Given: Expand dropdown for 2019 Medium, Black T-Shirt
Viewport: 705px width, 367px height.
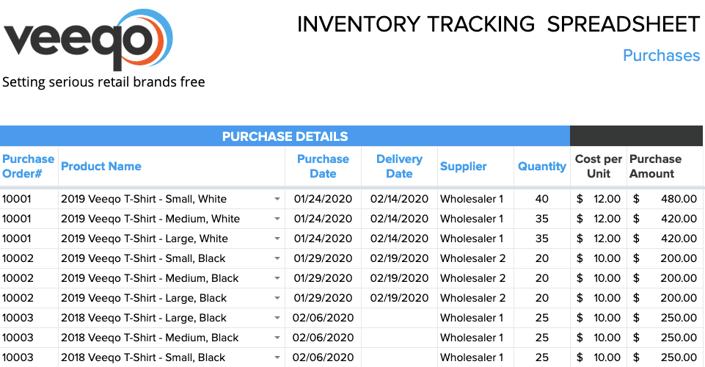Looking at the screenshot, I should (x=277, y=278).
